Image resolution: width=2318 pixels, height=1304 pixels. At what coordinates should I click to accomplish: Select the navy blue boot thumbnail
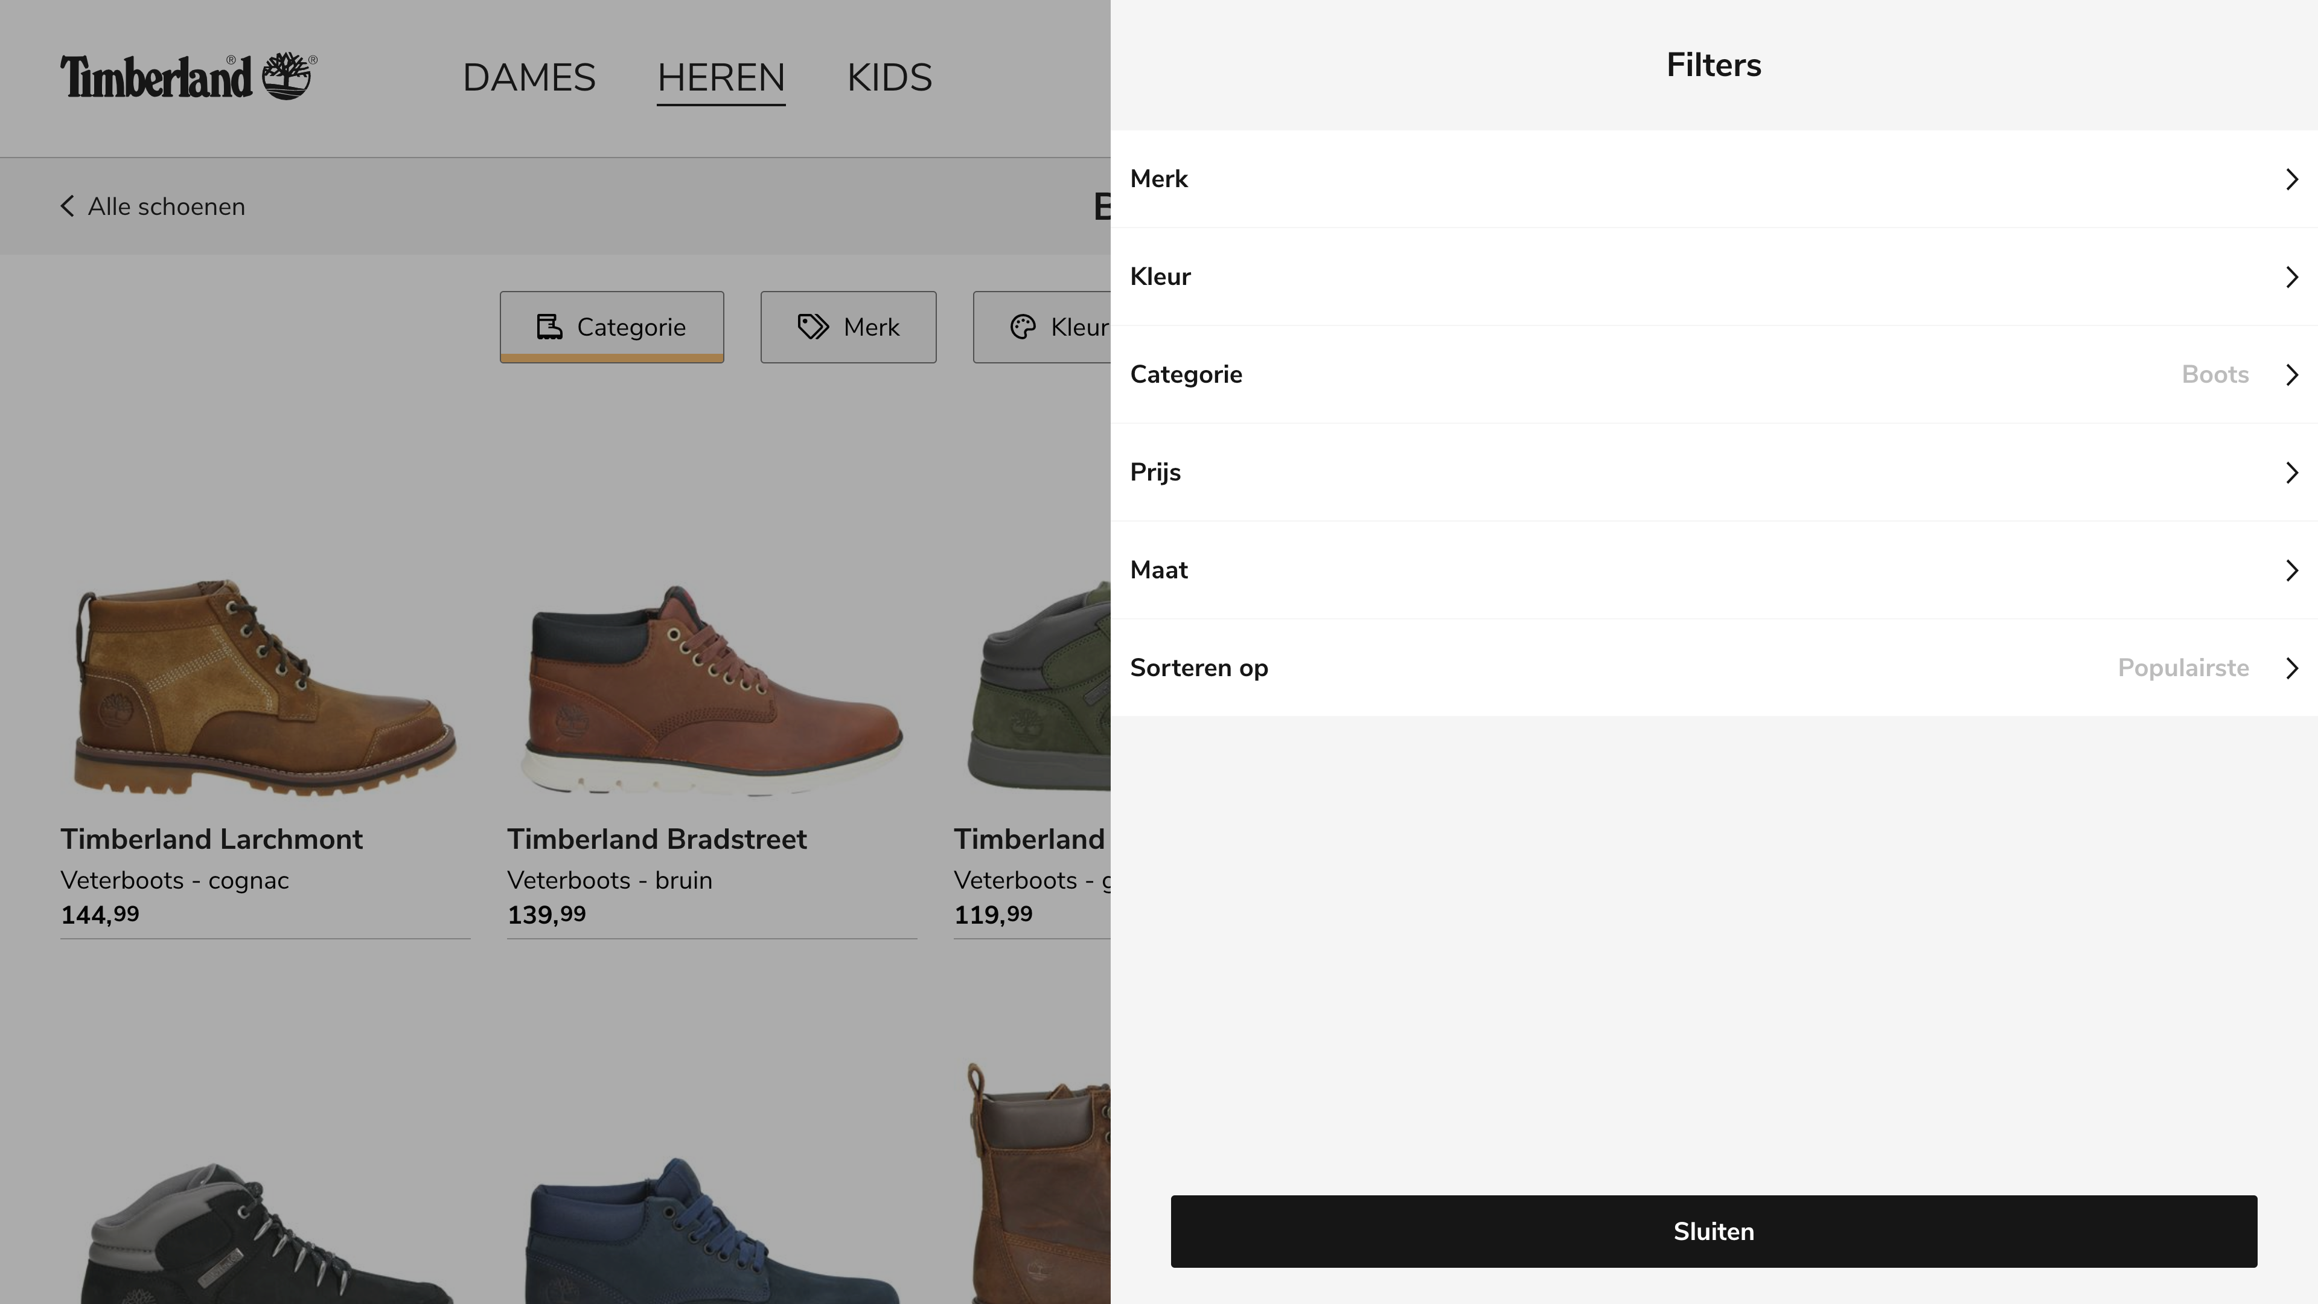pos(712,1233)
